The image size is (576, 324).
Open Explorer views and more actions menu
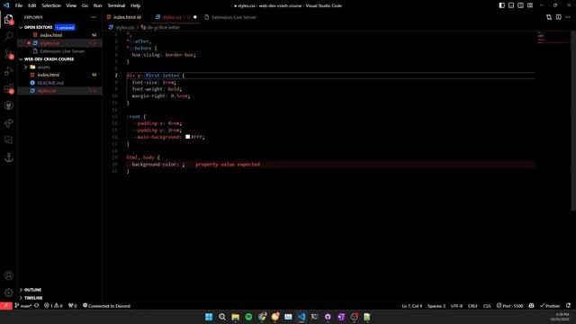click(94, 17)
